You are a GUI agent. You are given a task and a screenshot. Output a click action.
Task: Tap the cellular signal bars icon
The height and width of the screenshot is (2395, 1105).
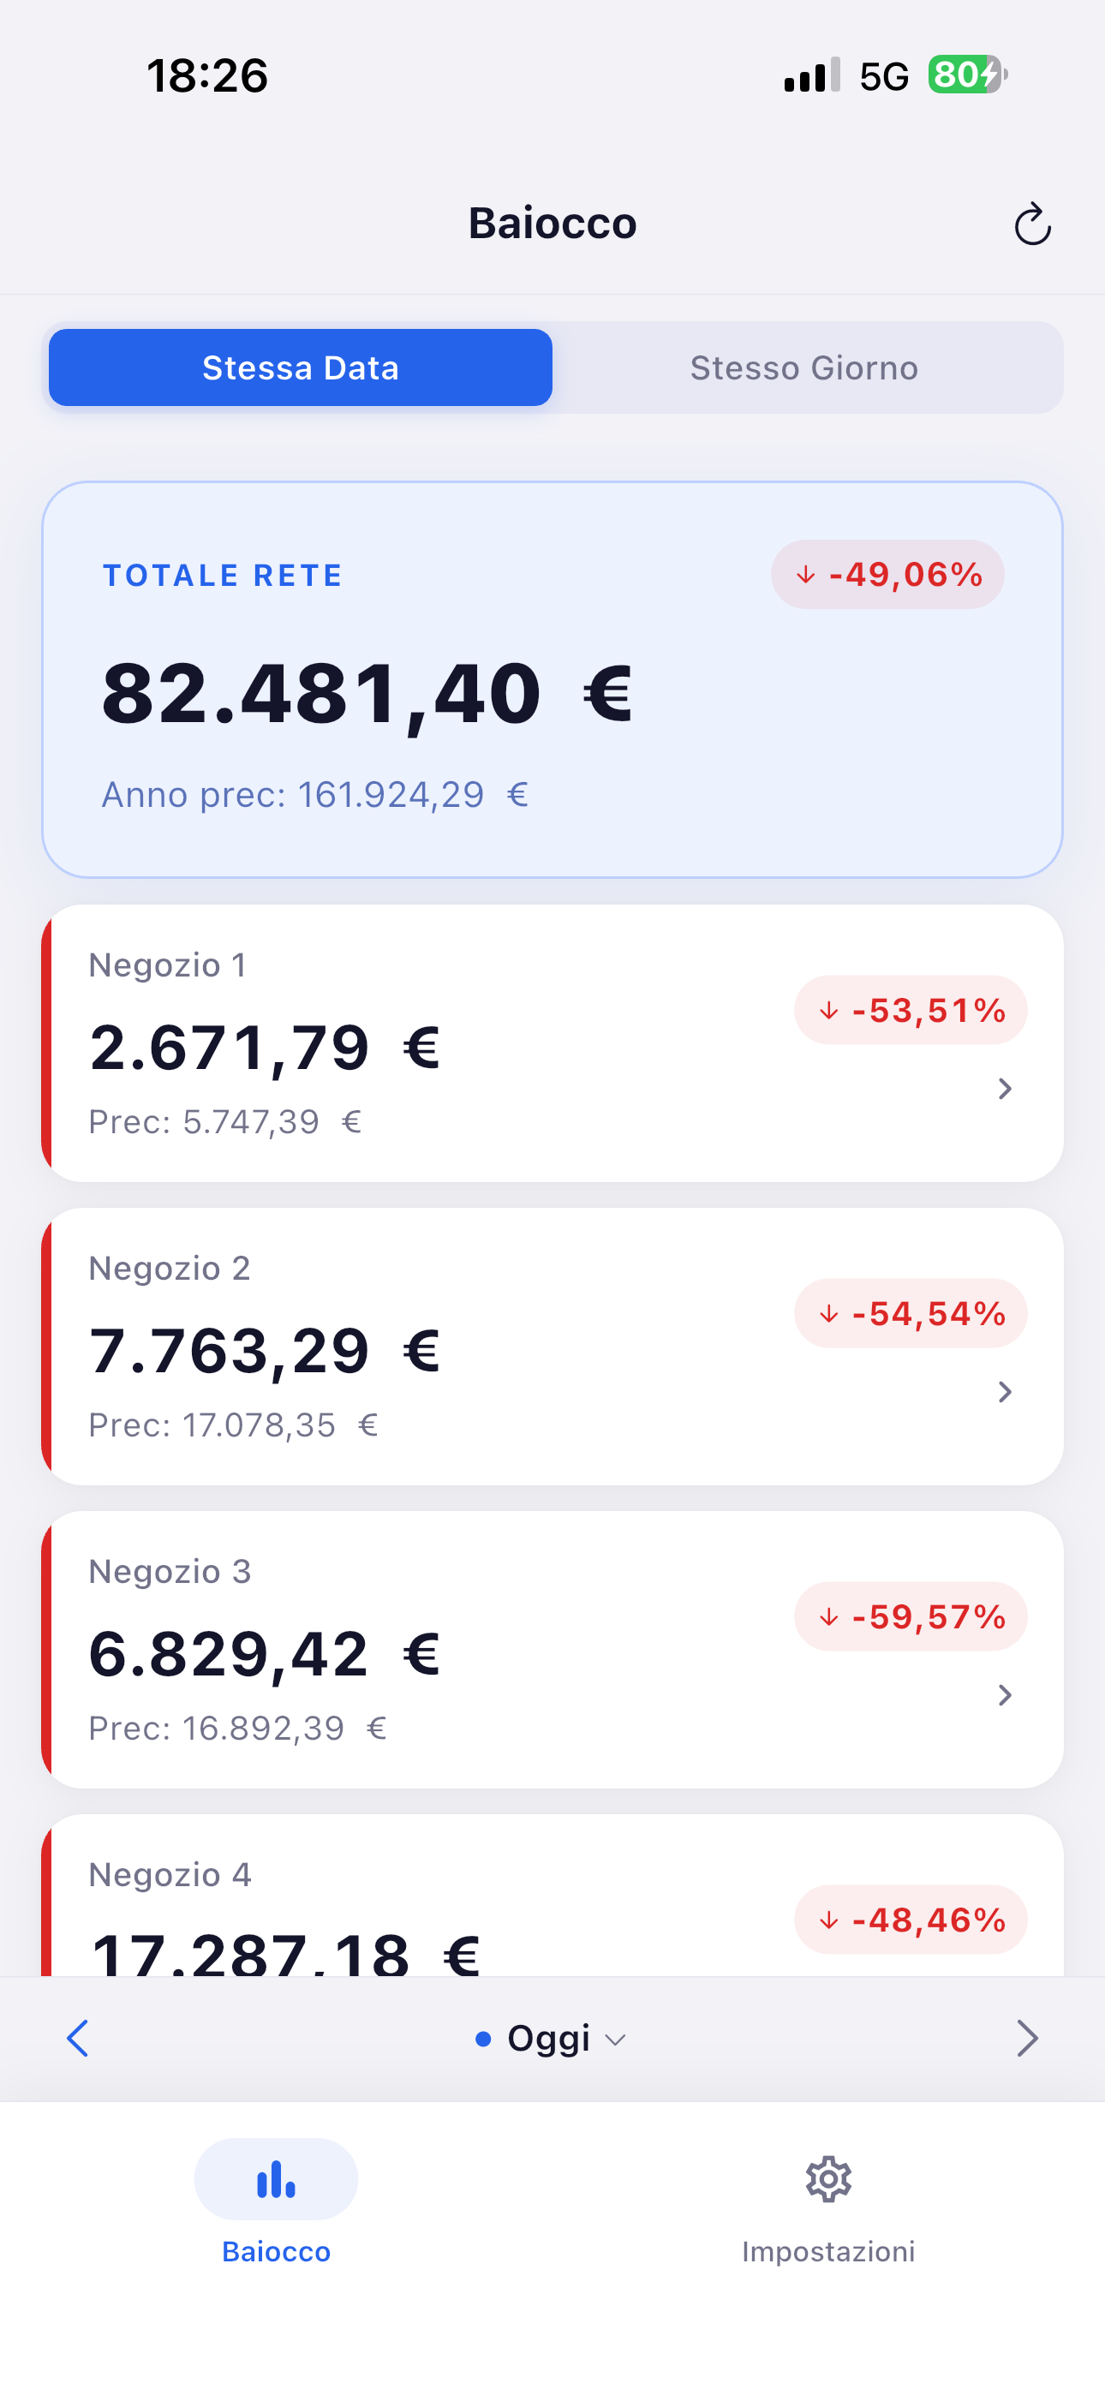point(812,75)
